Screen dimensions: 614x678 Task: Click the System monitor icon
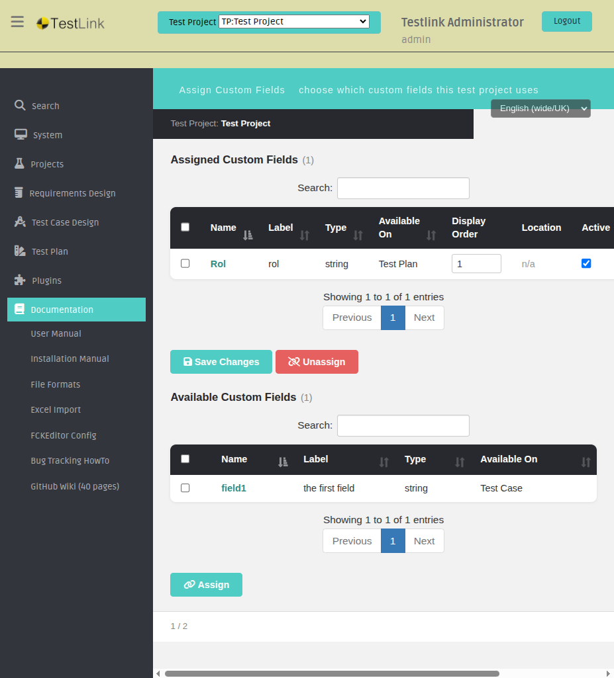(21, 134)
